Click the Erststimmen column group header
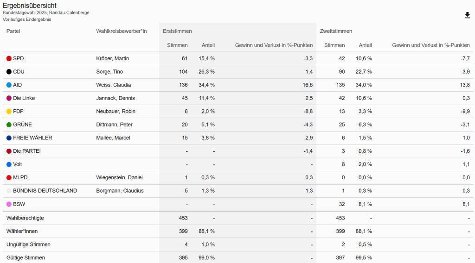Image resolution: width=475 pixels, height=263 pixels. coord(177,31)
